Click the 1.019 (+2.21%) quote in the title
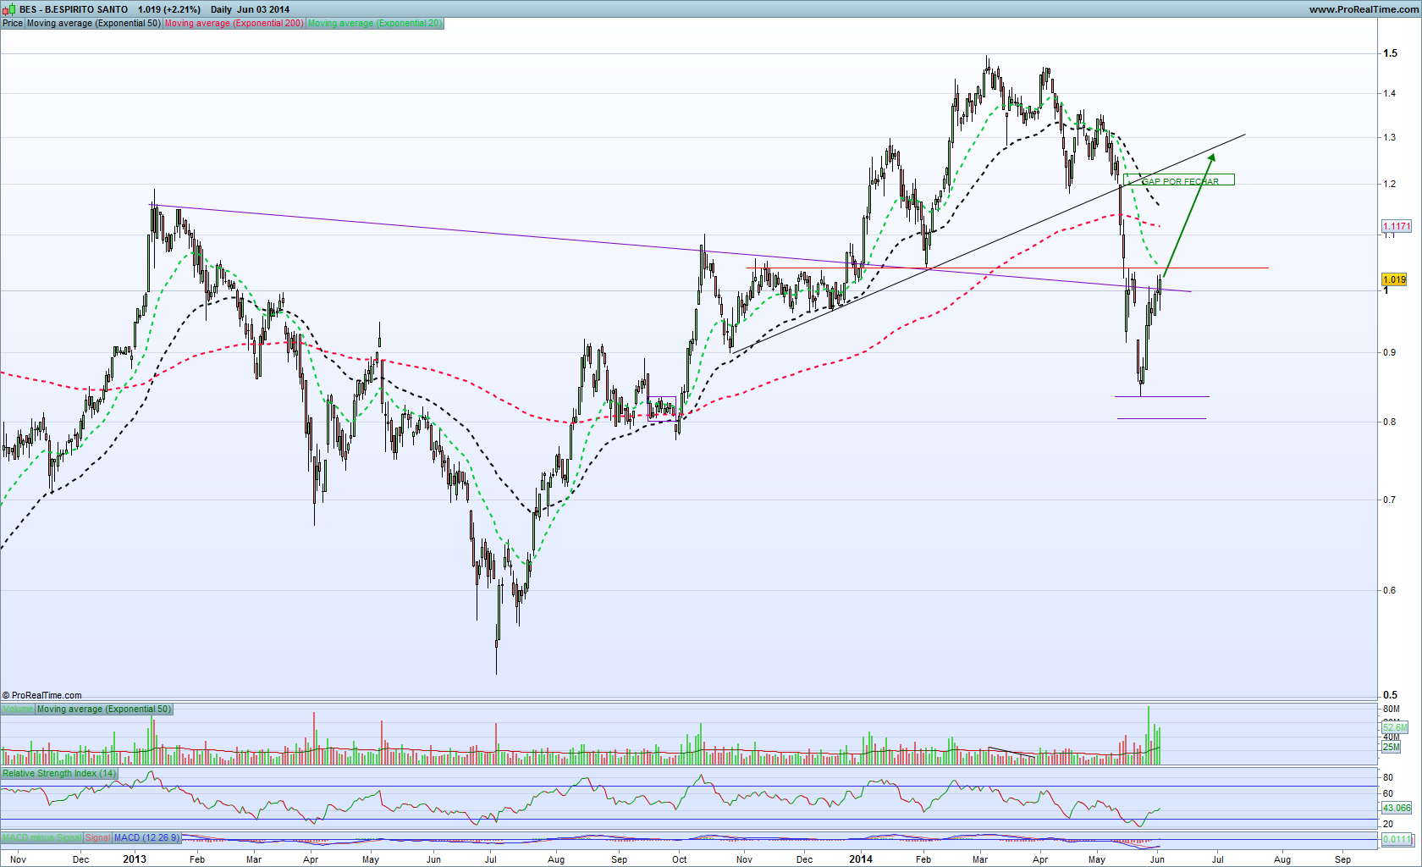This screenshot has height=867, width=1422. [169, 9]
